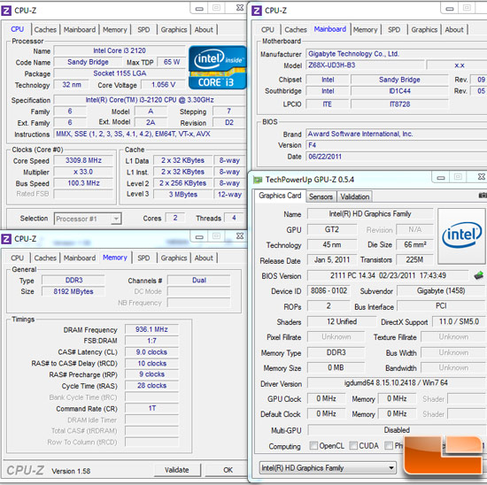487x485 pixels.
Task: Select About tab in Mainboard window
Action: (x=454, y=30)
